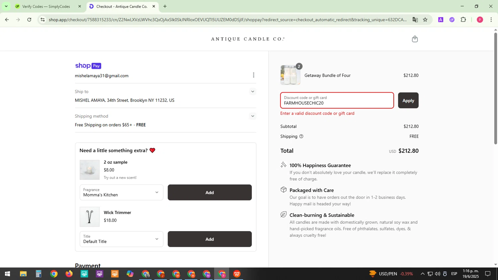Open the shopping bag cart icon
Screen dimensions: 498x280
(x=415, y=39)
